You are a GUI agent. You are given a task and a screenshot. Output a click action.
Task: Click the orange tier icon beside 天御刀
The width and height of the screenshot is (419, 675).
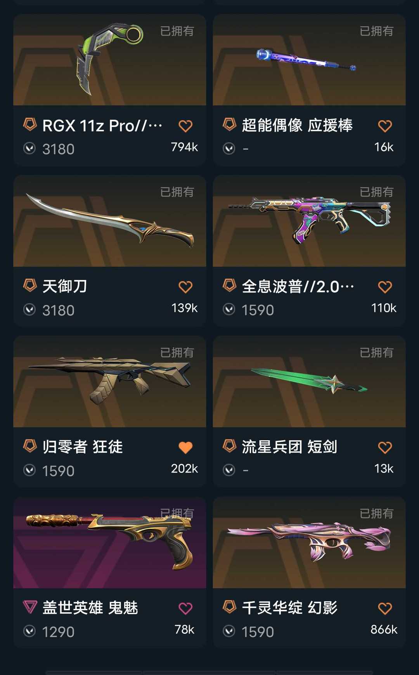[x=30, y=286]
